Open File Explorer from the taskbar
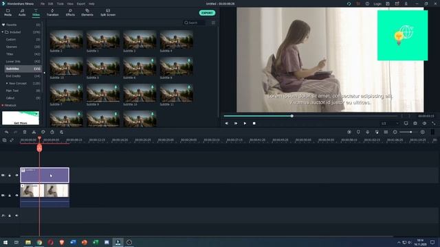The height and width of the screenshot is (247, 440). [27, 242]
